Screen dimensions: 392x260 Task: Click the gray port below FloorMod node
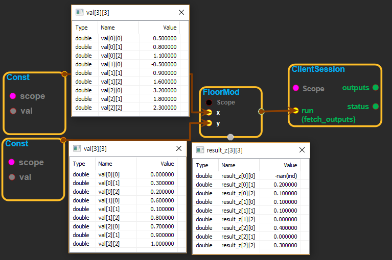(230, 137)
